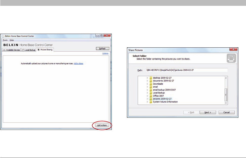Click the System Volume Information folder icon
This screenshot has height=158, width=246.
coord(151,102)
